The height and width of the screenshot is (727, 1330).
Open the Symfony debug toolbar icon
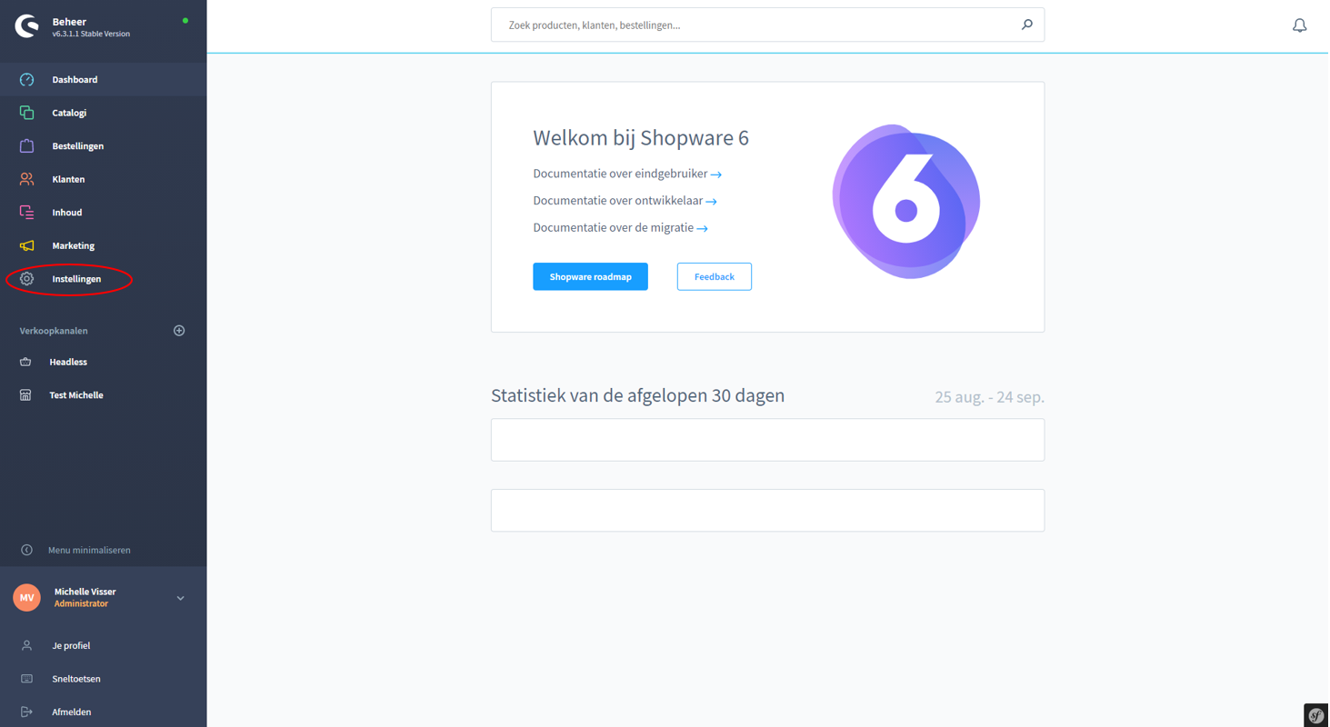pos(1315,715)
